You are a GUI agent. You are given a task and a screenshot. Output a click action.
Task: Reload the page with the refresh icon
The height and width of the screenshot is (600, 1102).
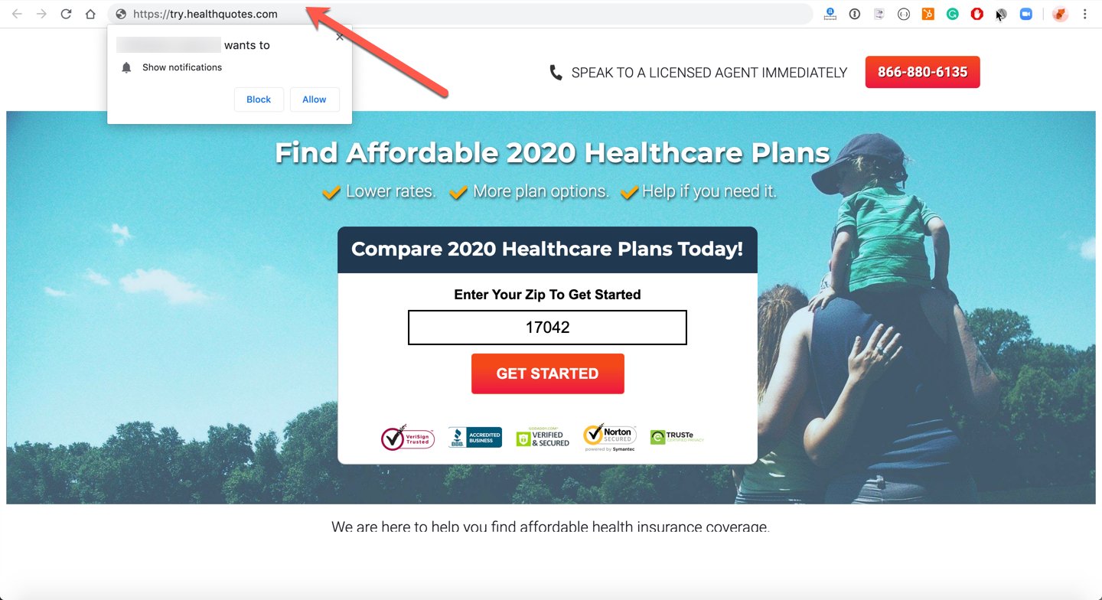coord(66,14)
